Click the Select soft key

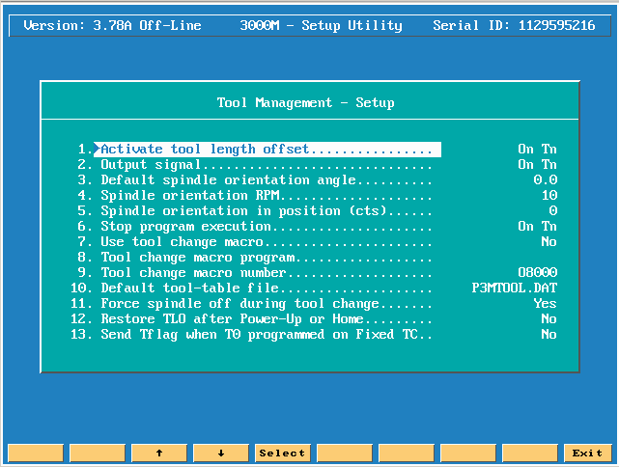point(283,453)
